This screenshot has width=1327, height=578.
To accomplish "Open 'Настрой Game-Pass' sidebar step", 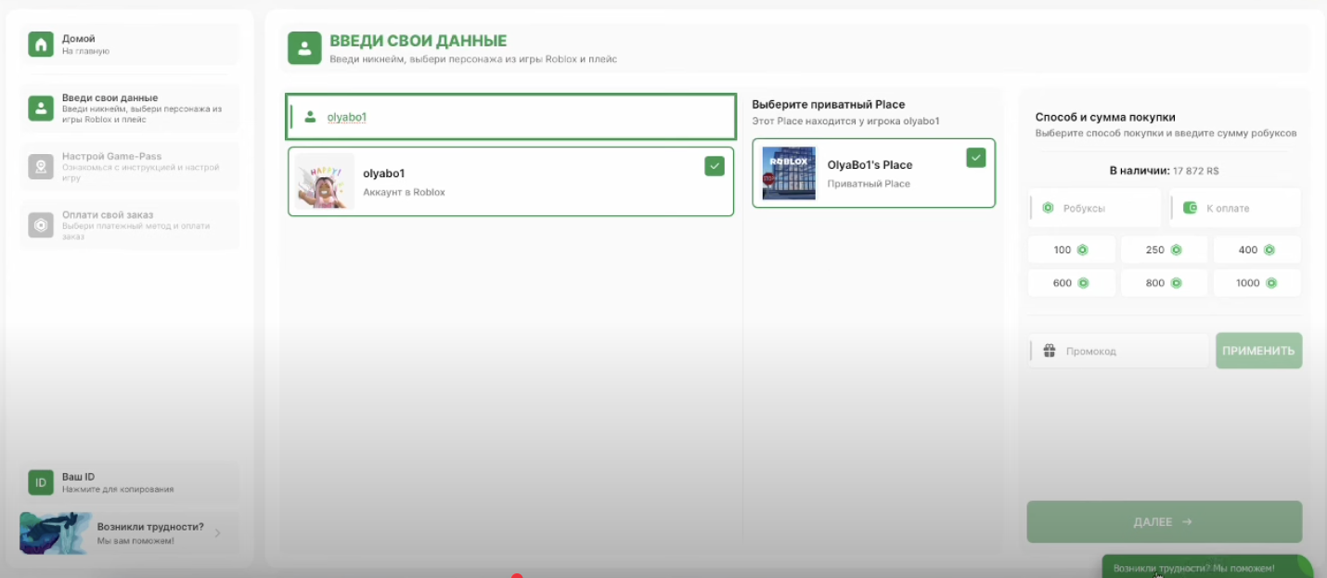I will pos(130,167).
